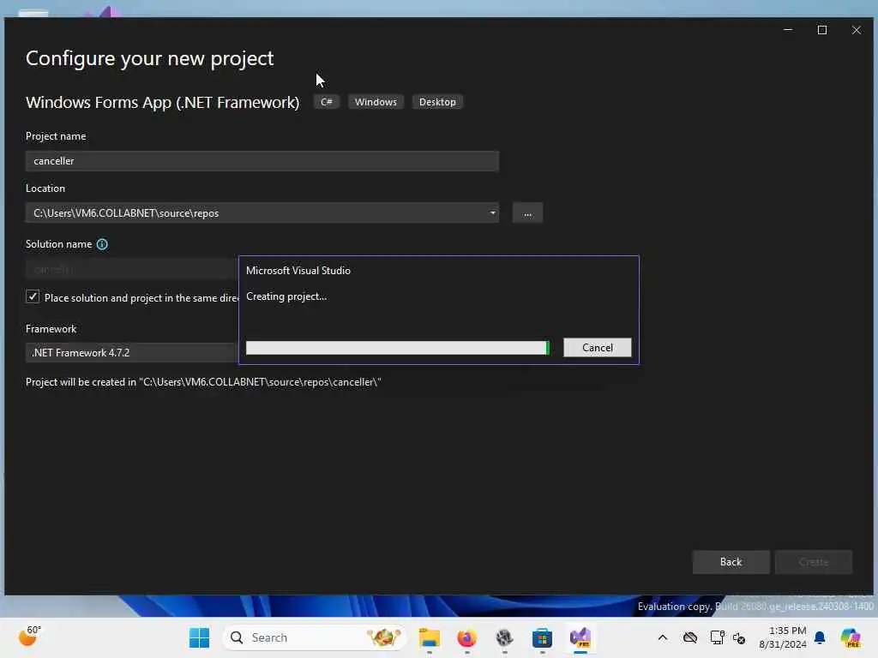This screenshot has width=878, height=658.
Task: Click the Creating project progress bar
Action: click(398, 348)
